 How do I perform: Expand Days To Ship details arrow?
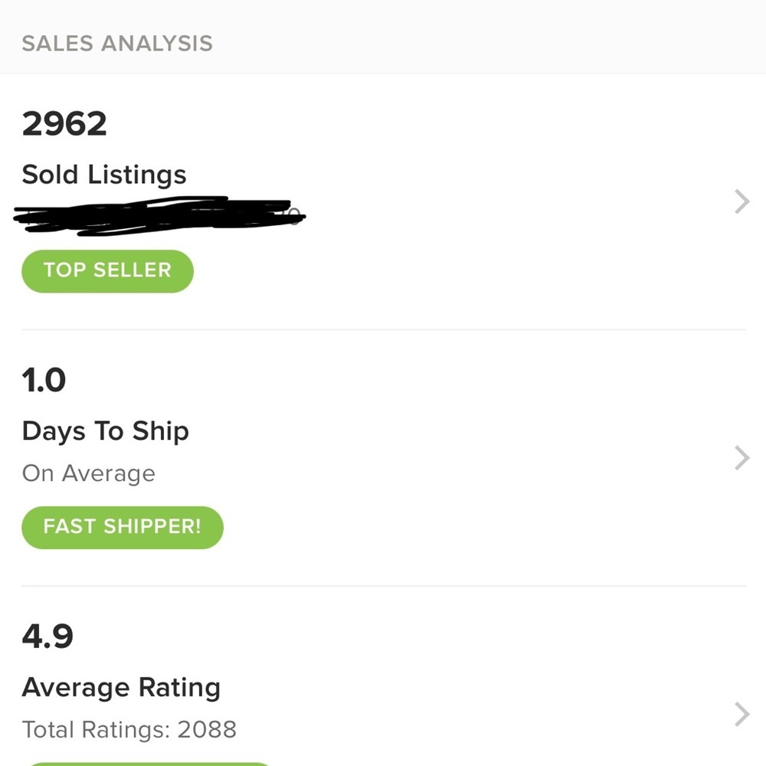741,458
